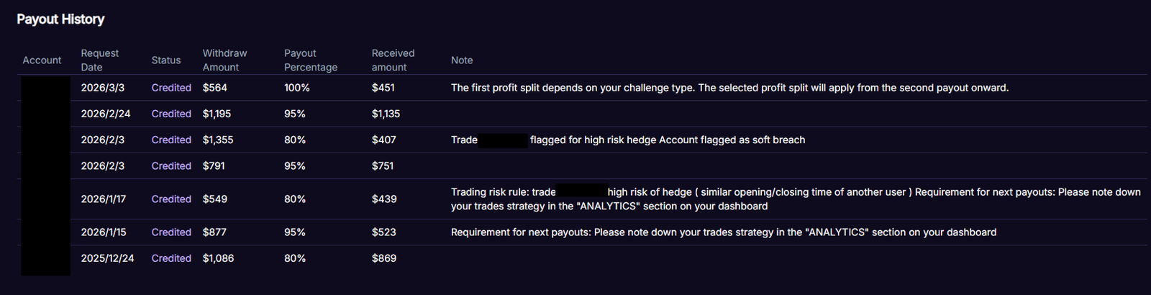
Task: Select the $791 withdraw amount cell
Action: pyautogui.click(x=214, y=166)
